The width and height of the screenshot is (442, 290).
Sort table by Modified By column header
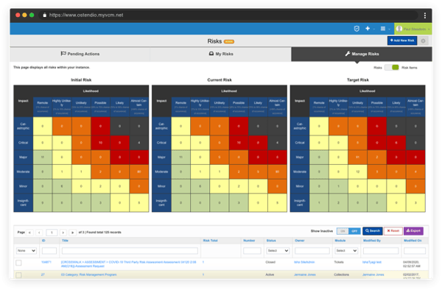372,241
